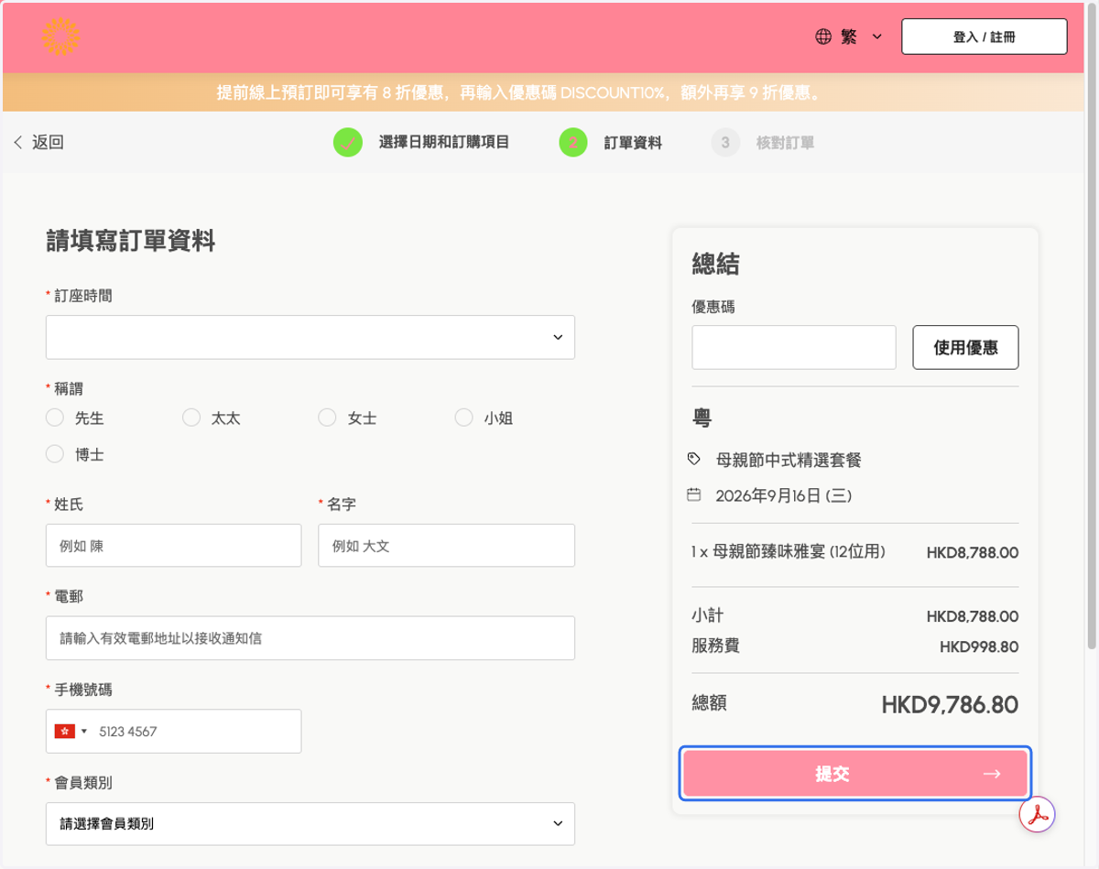The height and width of the screenshot is (869, 1099).
Task: Click the 粵 restaurant name
Action: (702, 418)
